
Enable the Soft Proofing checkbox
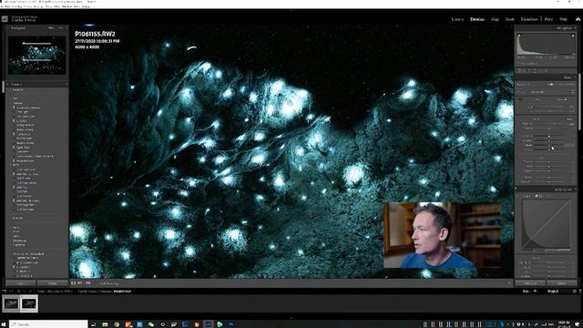(99, 283)
